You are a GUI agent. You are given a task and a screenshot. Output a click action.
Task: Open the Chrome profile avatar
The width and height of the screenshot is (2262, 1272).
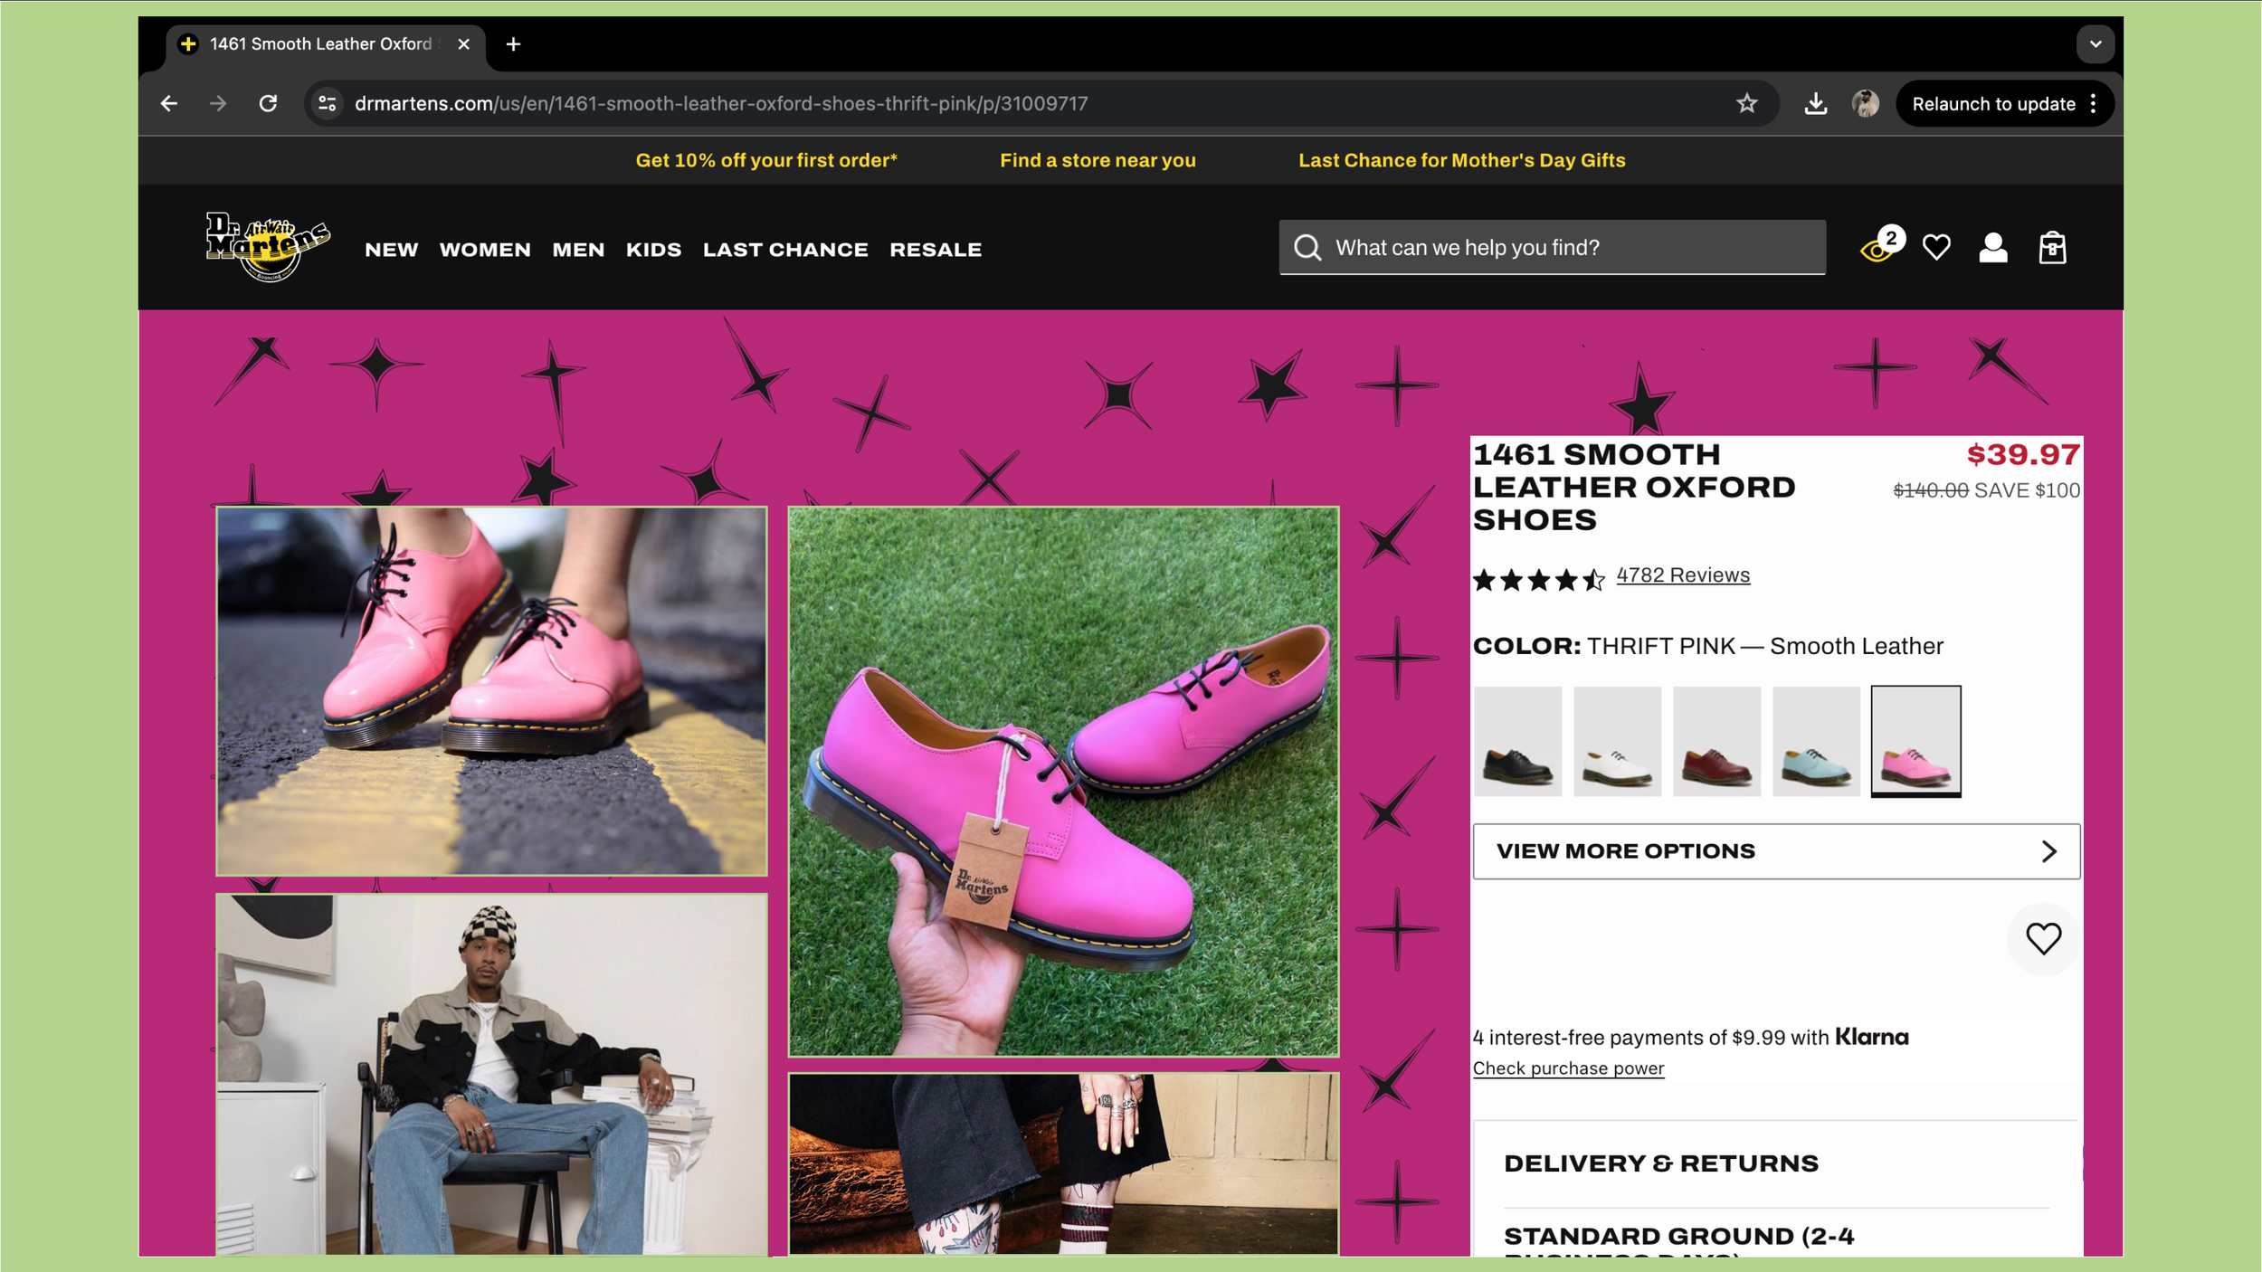1865,104
